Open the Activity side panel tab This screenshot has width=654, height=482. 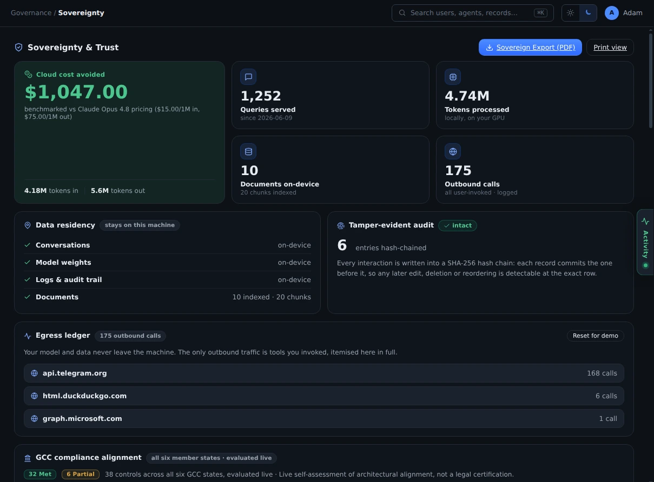click(x=645, y=242)
